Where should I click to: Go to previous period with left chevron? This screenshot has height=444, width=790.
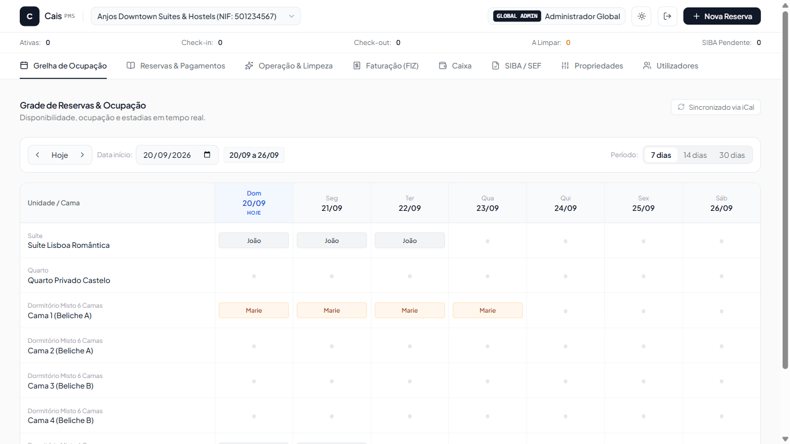[38, 155]
